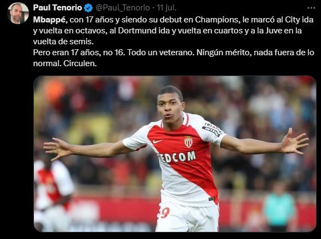Open the Paul Tenorio display name link

pyautogui.click(x=57, y=8)
